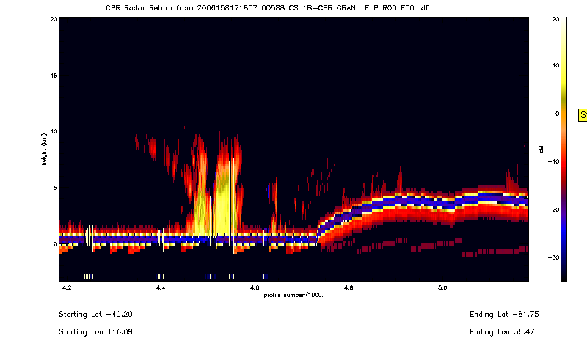
Task: Click the 4.2 tick on the x-axis
Action: (x=68, y=288)
